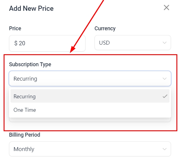This screenshot has width=180, height=166.
Task: Click the dollar sign in the Price field
Action: tap(16, 43)
